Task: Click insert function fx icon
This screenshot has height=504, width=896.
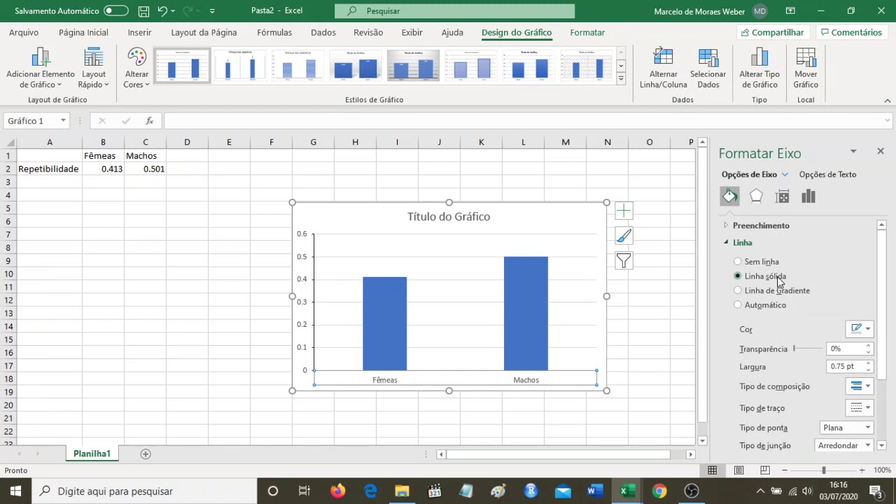Action: point(149,121)
